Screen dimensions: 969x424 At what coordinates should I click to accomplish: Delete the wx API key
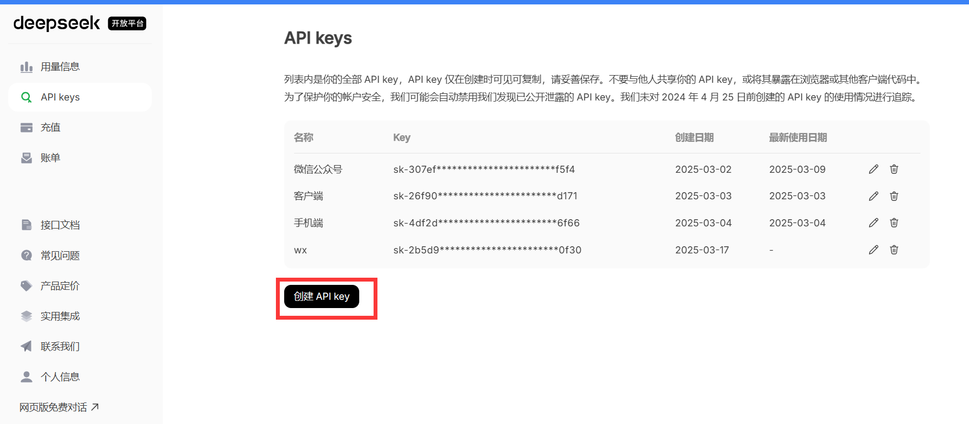click(x=894, y=250)
